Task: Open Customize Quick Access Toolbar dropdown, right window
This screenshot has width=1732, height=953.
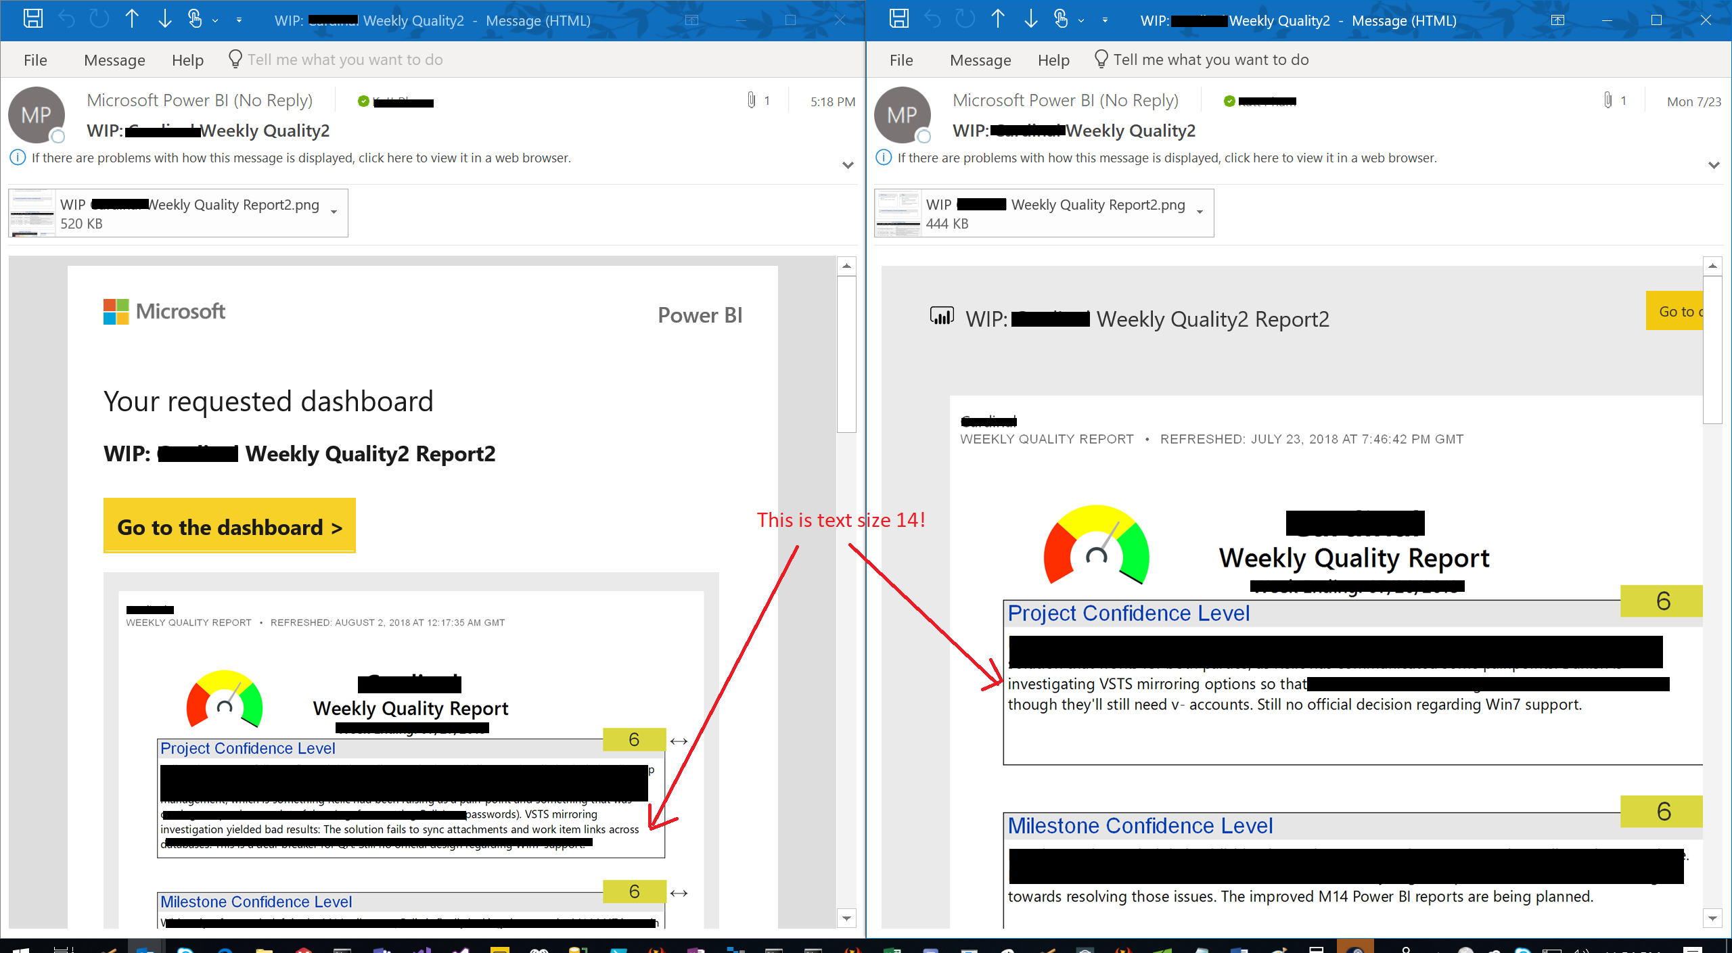Action: coord(1105,20)
